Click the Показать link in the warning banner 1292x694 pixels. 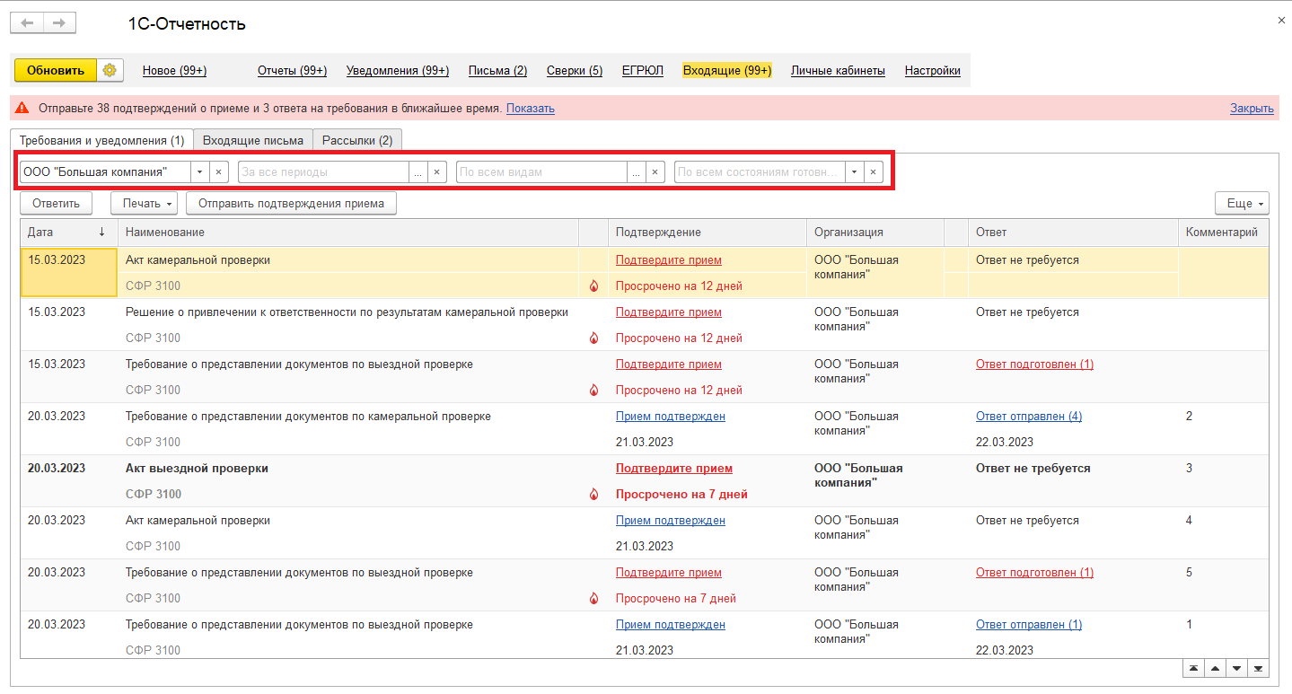(x=530, y=109)
